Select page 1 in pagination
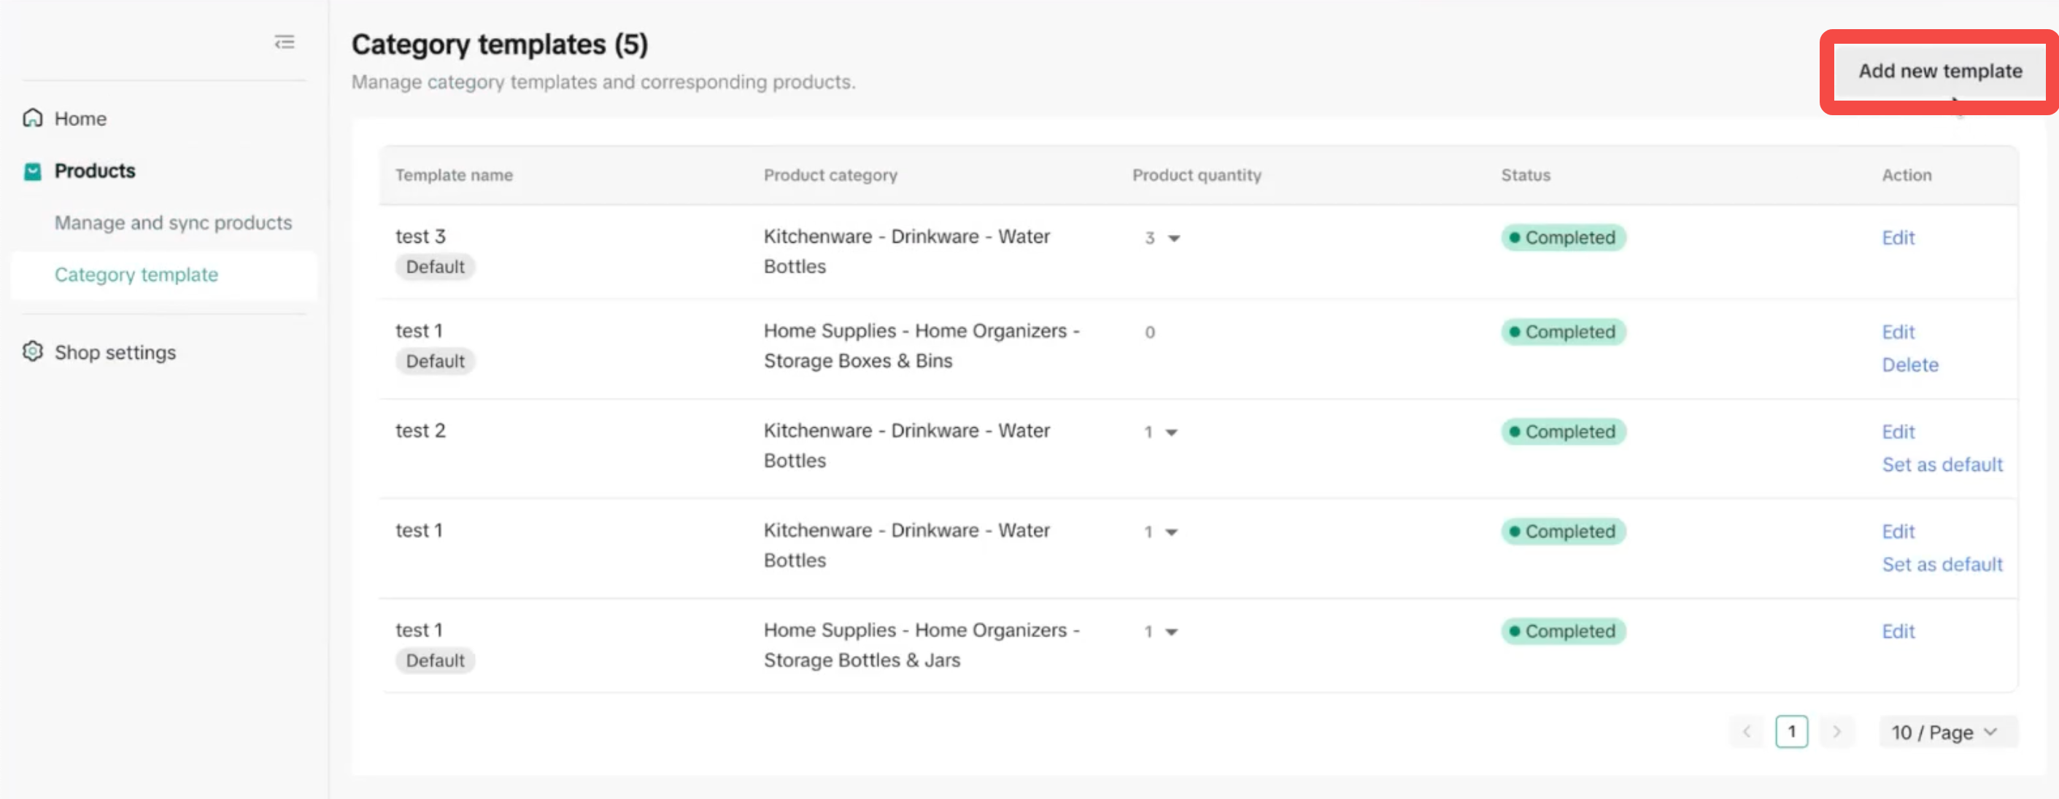 [x=1791, y=732]
